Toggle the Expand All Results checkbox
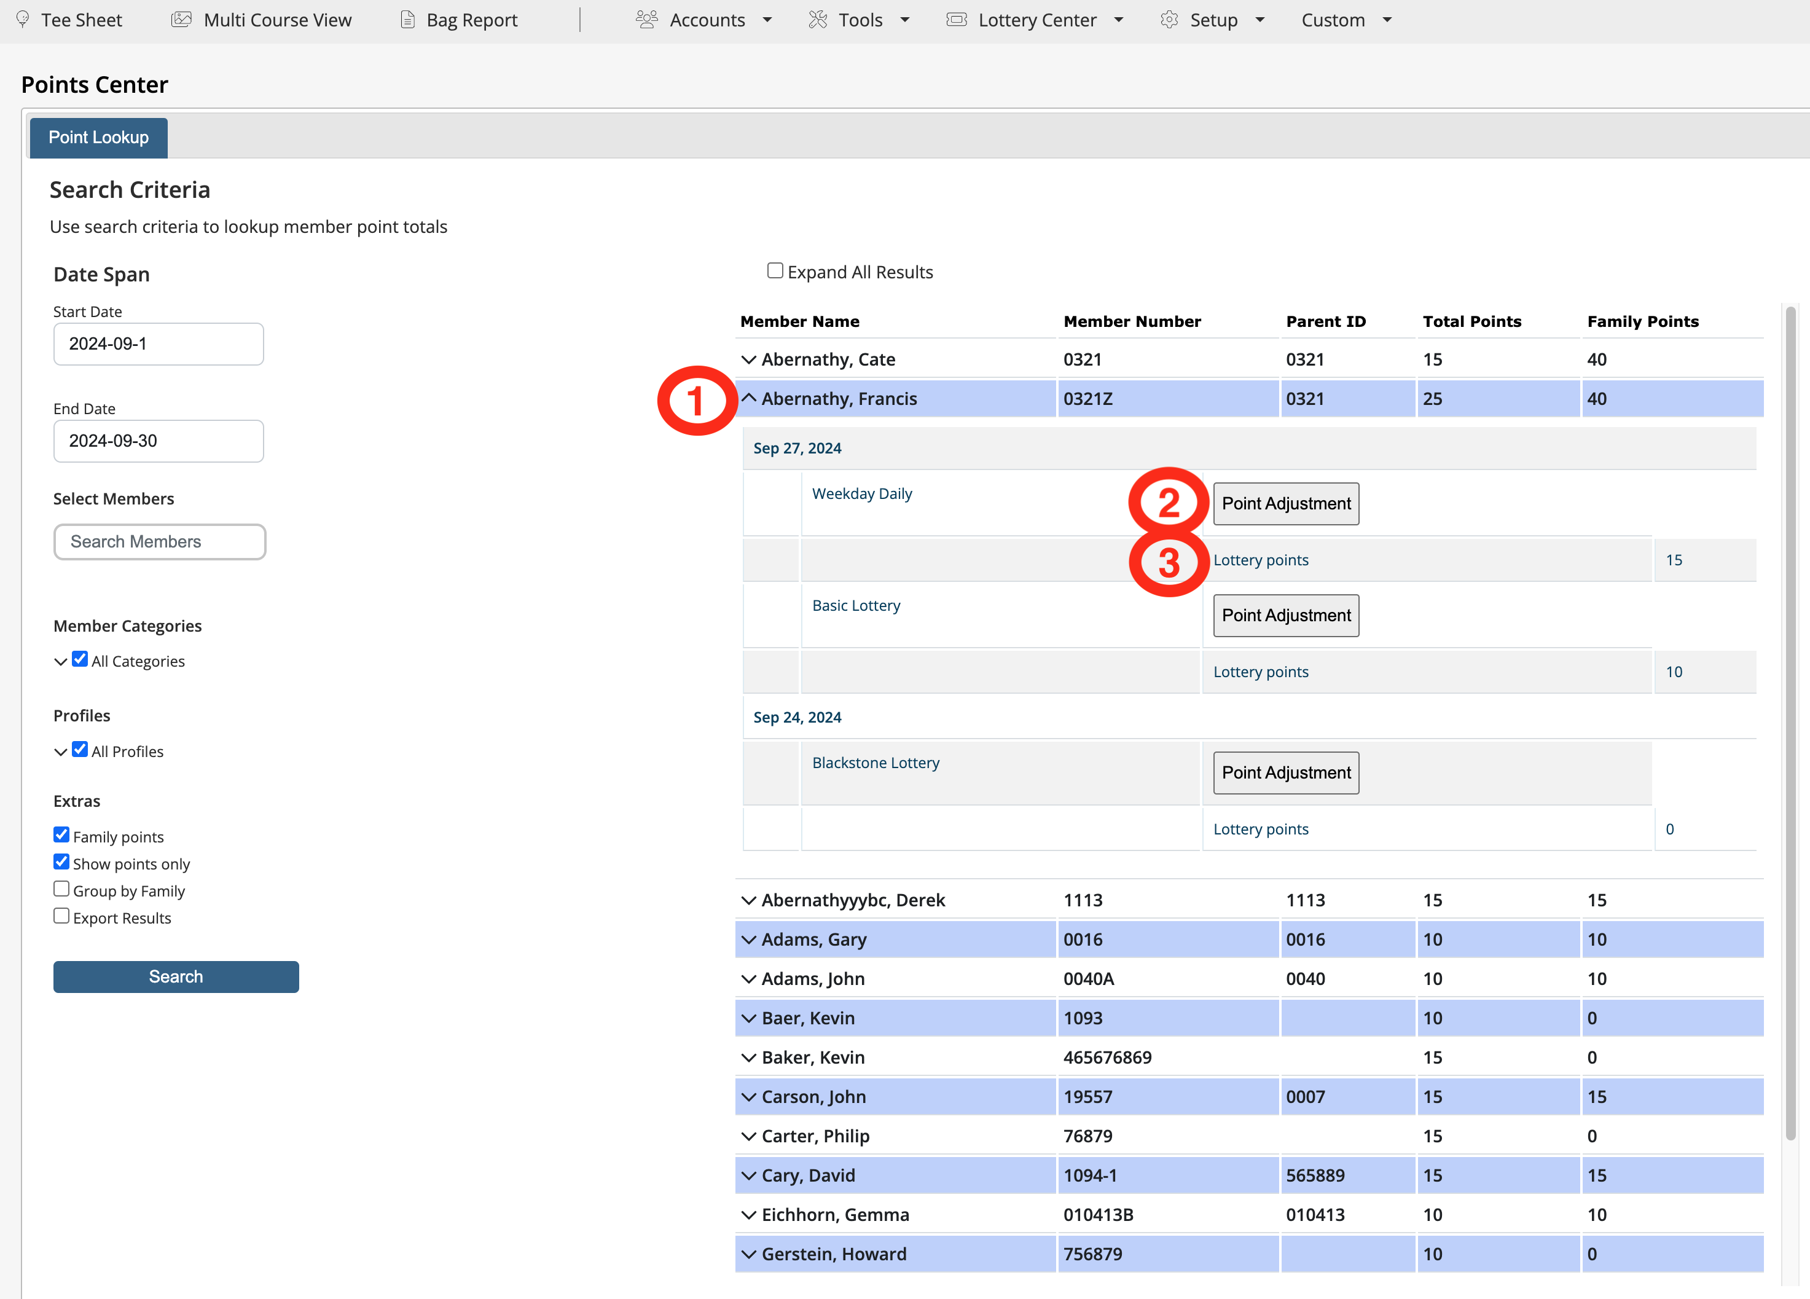Viewport: 1810px width, 1299px height. click(775, 270)
